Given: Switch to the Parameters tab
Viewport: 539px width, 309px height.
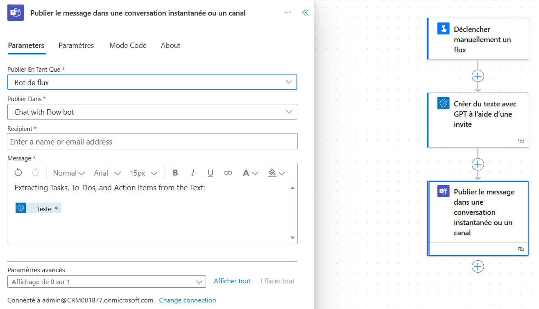Looking at the screenshot, I should [26, 45].
